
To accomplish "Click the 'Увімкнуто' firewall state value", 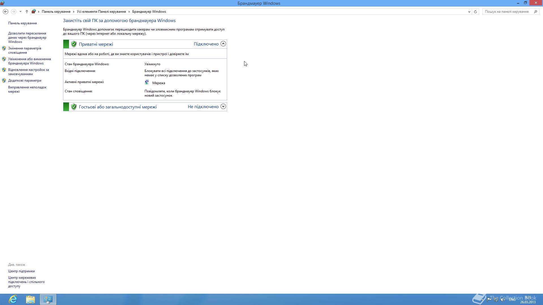I will tap(152, 64).
